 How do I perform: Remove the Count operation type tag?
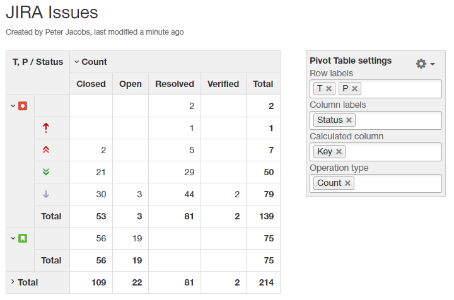(x=348, y=183)
